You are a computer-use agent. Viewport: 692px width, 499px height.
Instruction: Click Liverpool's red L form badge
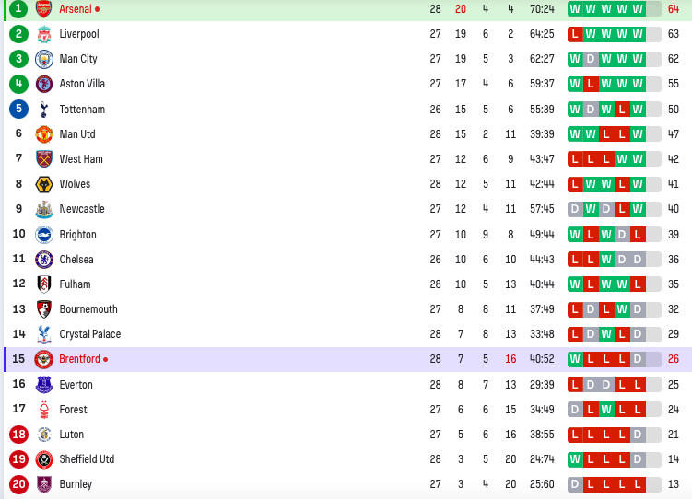575,34
